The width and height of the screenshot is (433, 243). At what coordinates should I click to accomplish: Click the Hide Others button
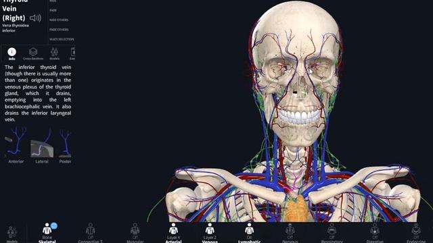(x=59, y=20)
